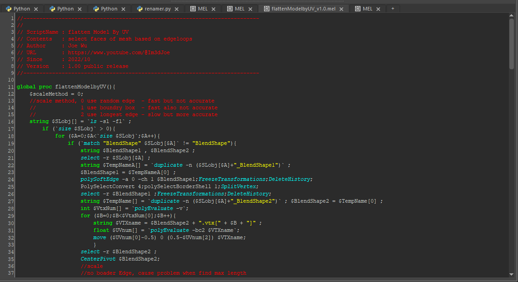Close the renamer.py tab
Viewport: 518px width, 282px height.
177,9
